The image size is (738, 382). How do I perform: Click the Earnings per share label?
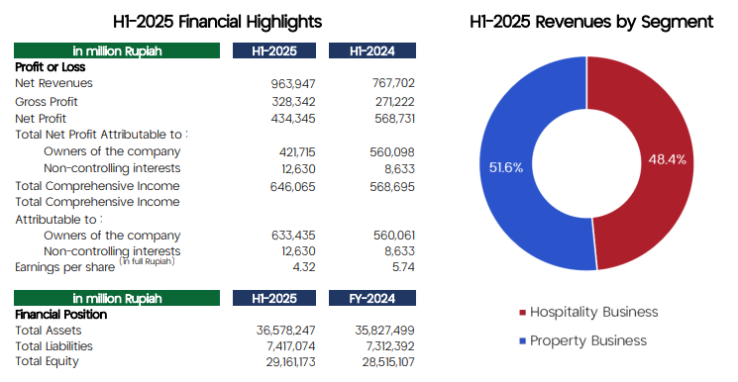tap(65, 267)
